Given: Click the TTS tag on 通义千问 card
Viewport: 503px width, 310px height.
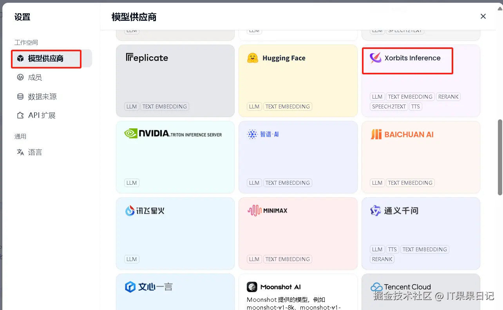Looking at the screenshot, I should [392, 249].
